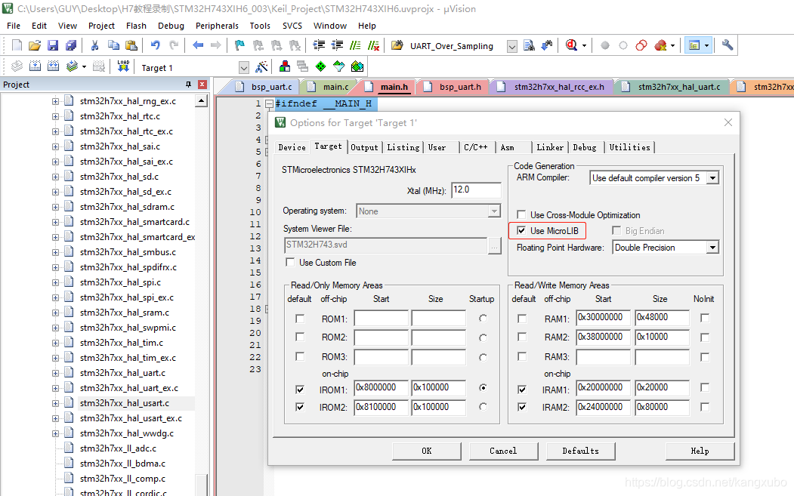Click the Download LOAD icon

[123, 66]
